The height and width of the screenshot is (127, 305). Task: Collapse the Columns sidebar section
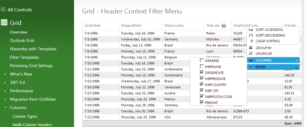(5, 108)
